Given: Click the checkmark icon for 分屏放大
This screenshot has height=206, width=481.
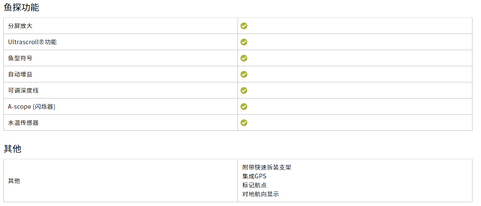Looking at the screenshot, I should pos(244,26).
